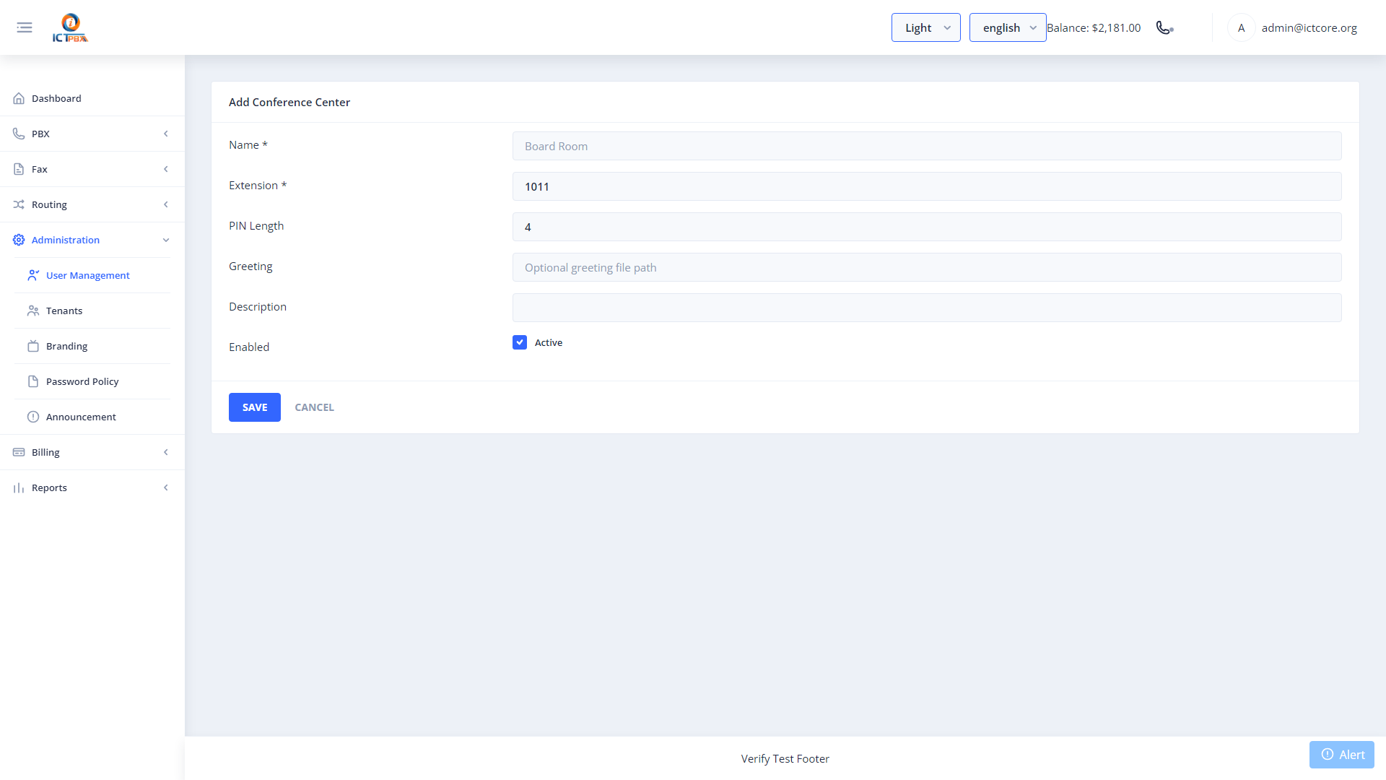Click the Verify Test Footer text
Screen dimensions: 1386x780
pos(785,758)
